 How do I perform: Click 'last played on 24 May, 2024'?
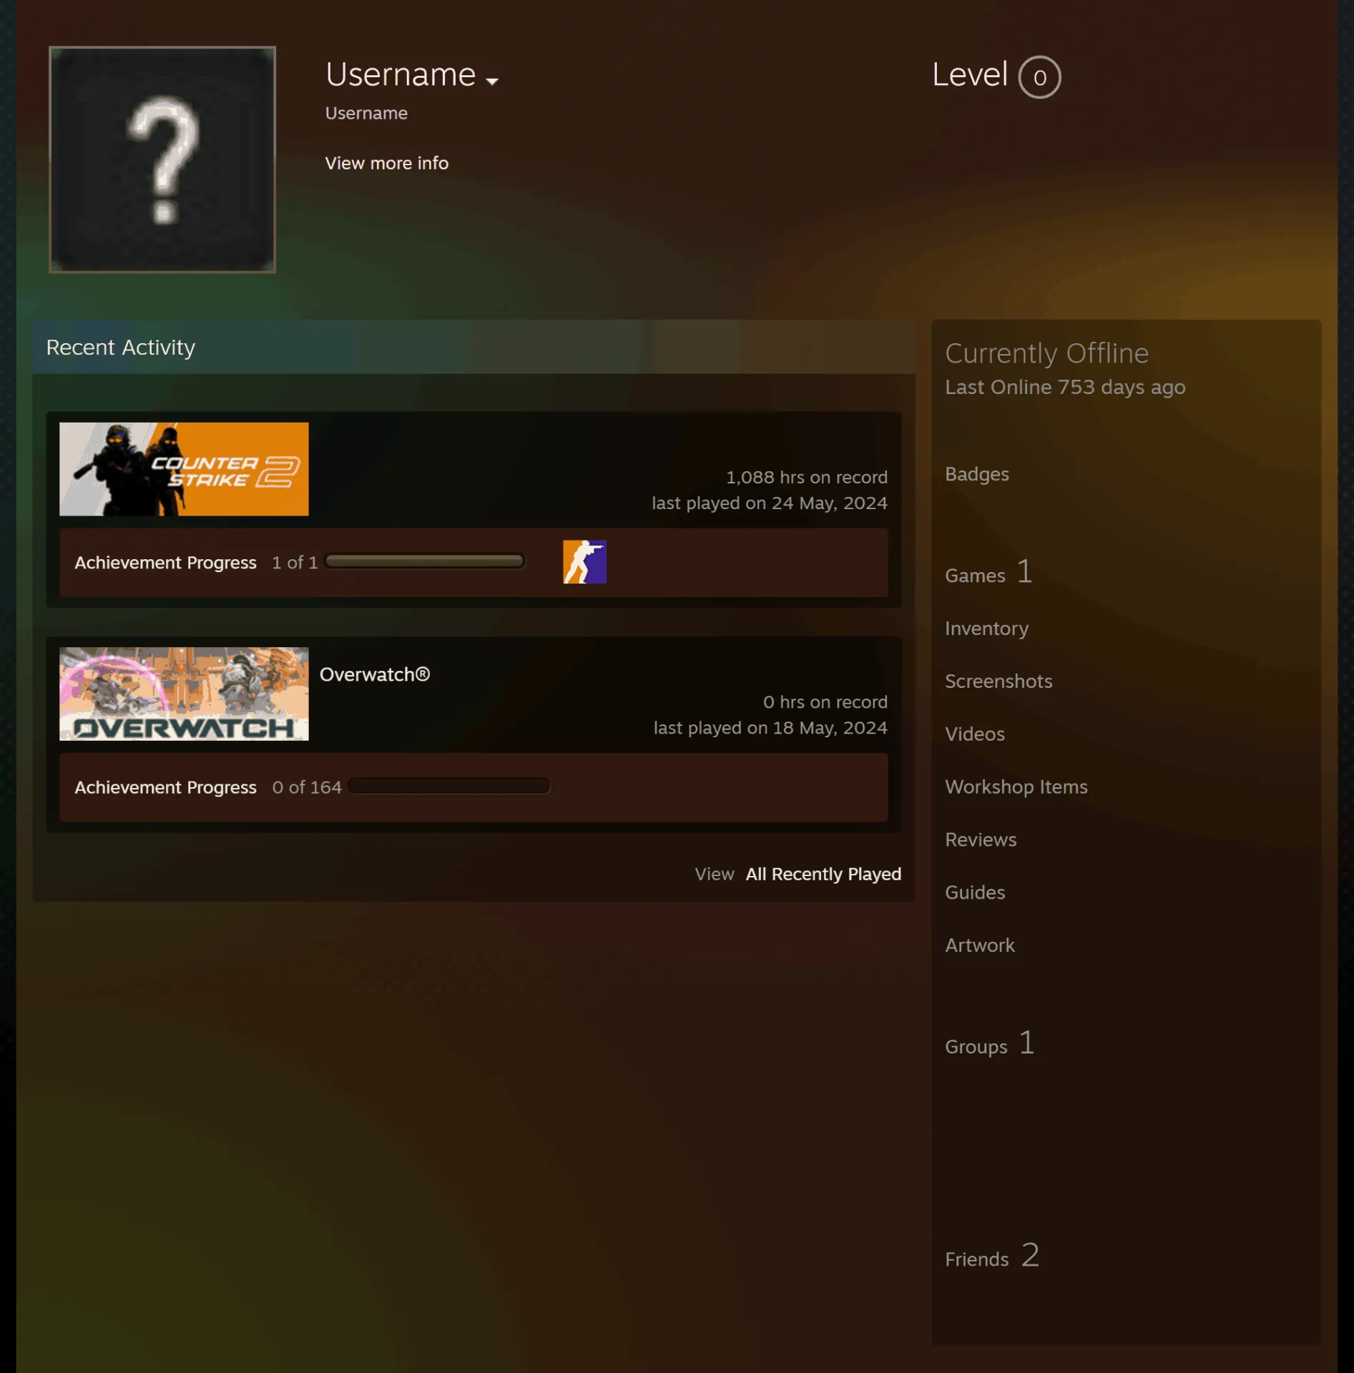[x=769, y=503]
